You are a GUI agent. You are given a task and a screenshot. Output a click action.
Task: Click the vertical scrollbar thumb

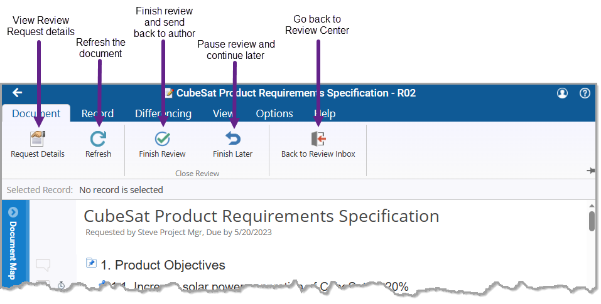point(592,221)
